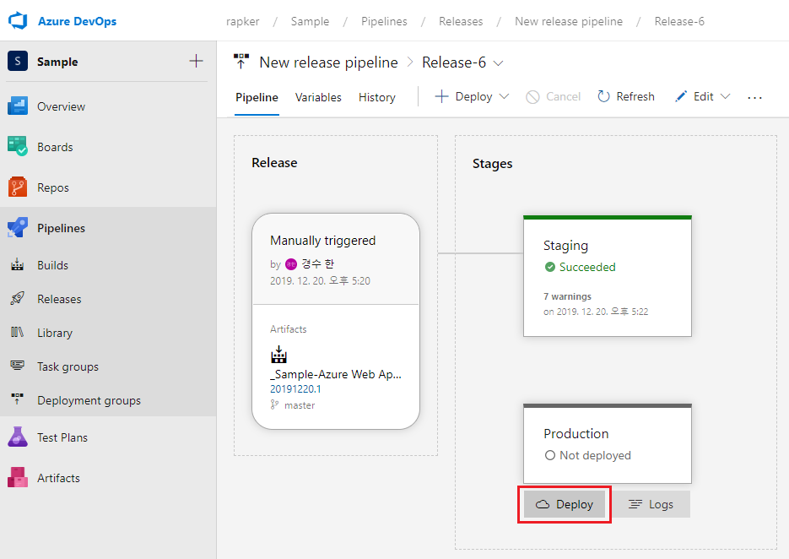This screenshot has height=559, width=789.
Task: Expand the Edit dropdown chevron
Action: (725, 96)
